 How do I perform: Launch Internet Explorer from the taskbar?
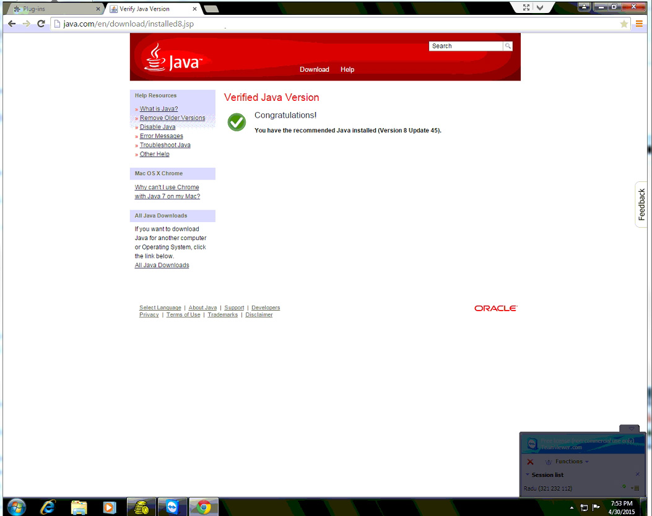48,507
